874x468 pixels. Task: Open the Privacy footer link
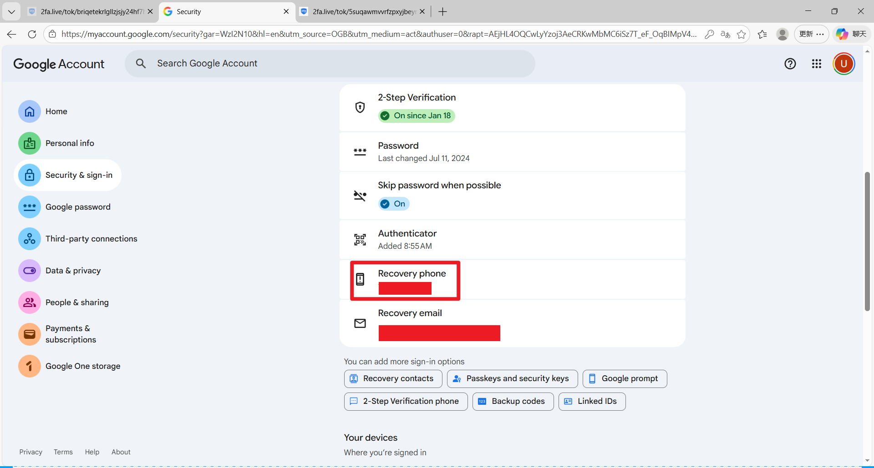[x=30, y=452]
